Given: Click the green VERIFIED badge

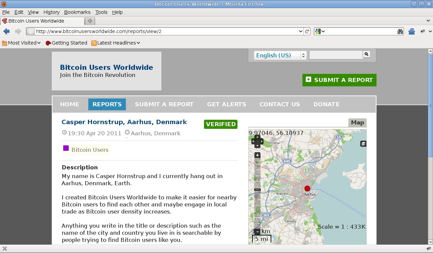Looking at the screenshot, I should click(221, 124).
